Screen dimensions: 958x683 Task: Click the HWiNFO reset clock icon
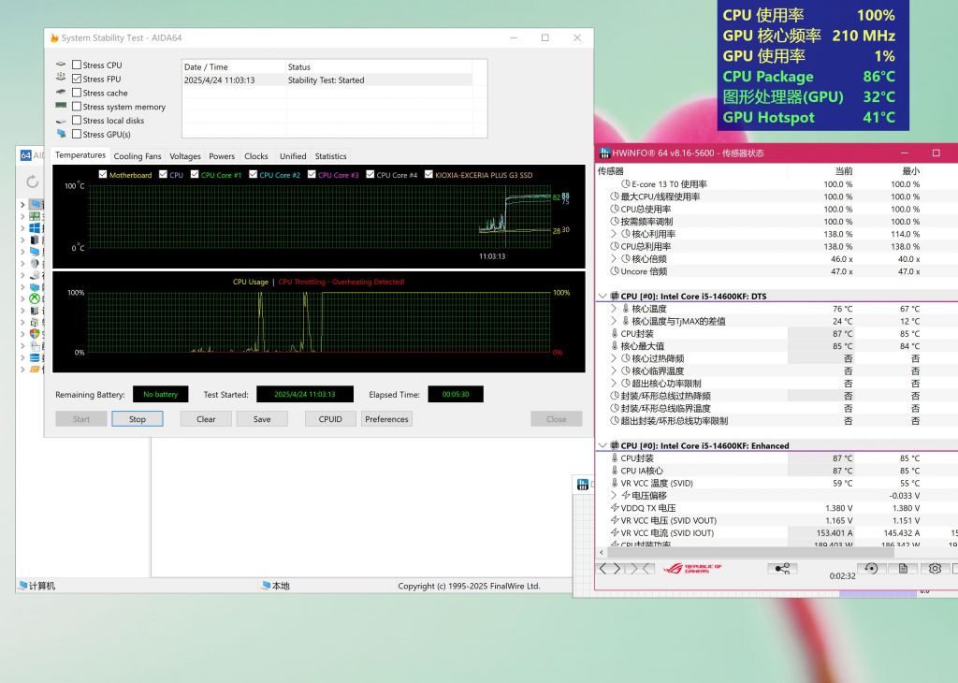point(871,568)
